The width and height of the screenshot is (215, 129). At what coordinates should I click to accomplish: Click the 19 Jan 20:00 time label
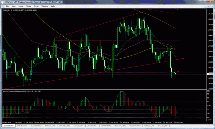tap(179, 122)
